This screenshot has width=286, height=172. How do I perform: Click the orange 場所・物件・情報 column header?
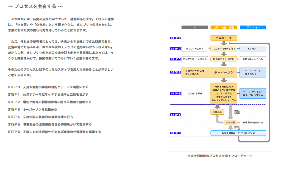(x=224, y=27)
